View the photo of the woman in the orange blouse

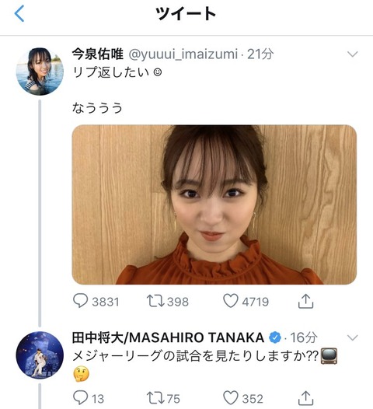214,204
